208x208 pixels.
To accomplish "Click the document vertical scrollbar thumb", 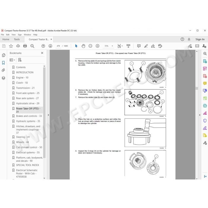I will (x=197, y=88).
